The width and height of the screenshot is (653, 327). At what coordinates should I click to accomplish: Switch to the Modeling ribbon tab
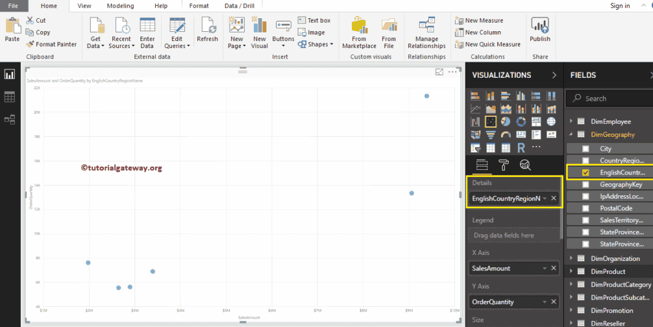point(120,6)
